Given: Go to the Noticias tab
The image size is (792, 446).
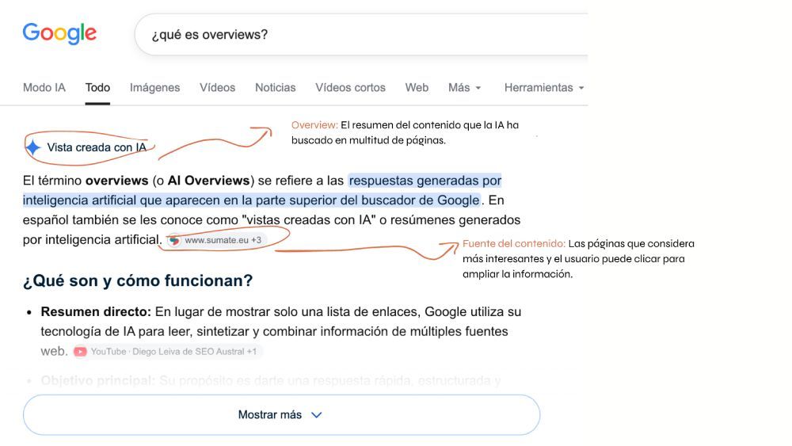Looking at the screenshot, I should point(276,87).
